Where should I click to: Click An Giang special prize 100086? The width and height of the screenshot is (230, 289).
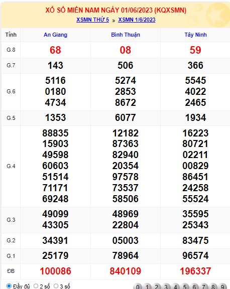[55, 271]
